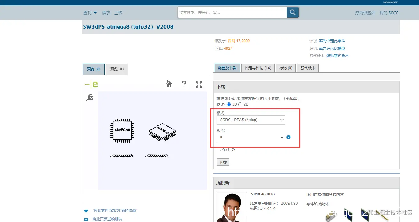Click the 率先评定此零件 rating link

[332, 41]
